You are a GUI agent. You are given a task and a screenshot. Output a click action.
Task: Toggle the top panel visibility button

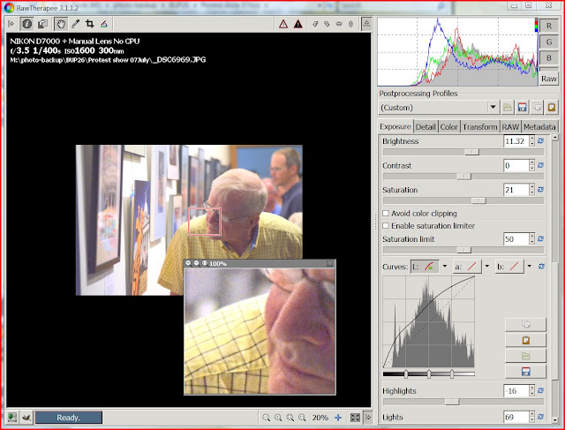366,24
